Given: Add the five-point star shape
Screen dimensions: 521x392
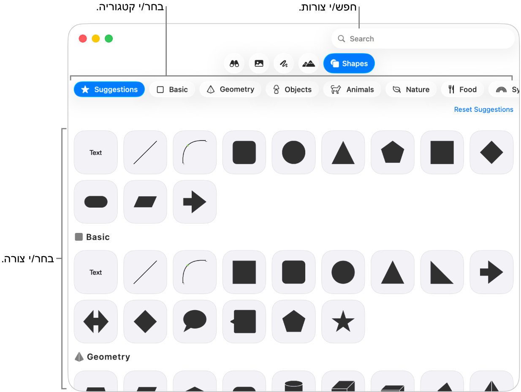Looking at the screenshot, I should pos(343,322).
